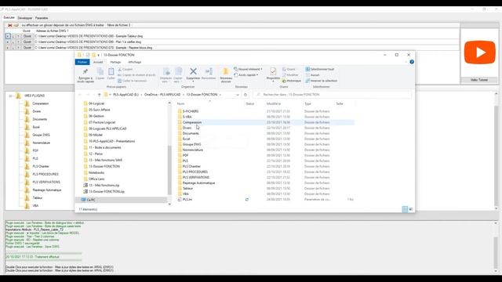The width and height of the screenshot is (502, 282).
Task: Click the Propriétés checkmark icon
Action: [x=273, y=71]
